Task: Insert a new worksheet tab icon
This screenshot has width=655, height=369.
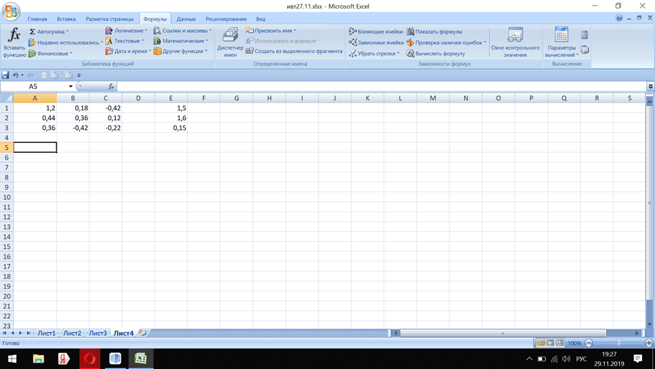Action: click(x=142, y=333)
